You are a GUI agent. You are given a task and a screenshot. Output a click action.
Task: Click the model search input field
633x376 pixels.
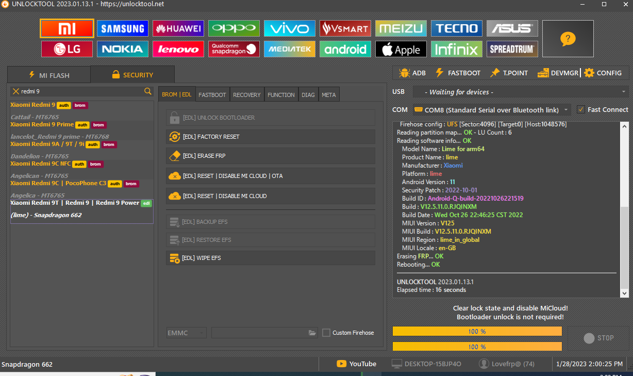point(82,91)
